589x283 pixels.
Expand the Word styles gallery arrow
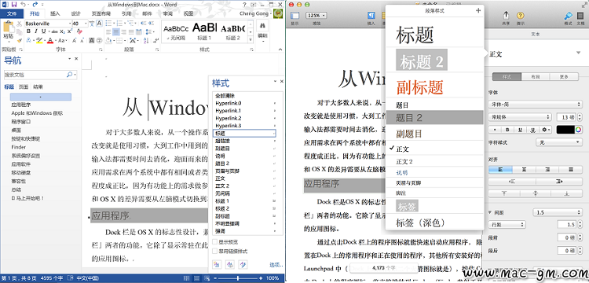pyautogui.click(x=251, y=39)
